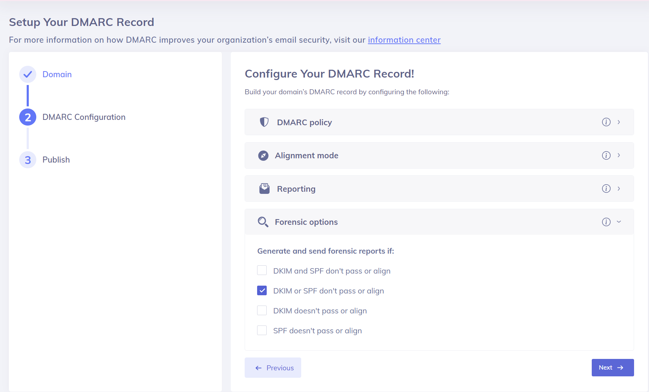Click the DMARC policy shield icon
Image resolution: width=649 pixels, height=392 pixels.
264,122
